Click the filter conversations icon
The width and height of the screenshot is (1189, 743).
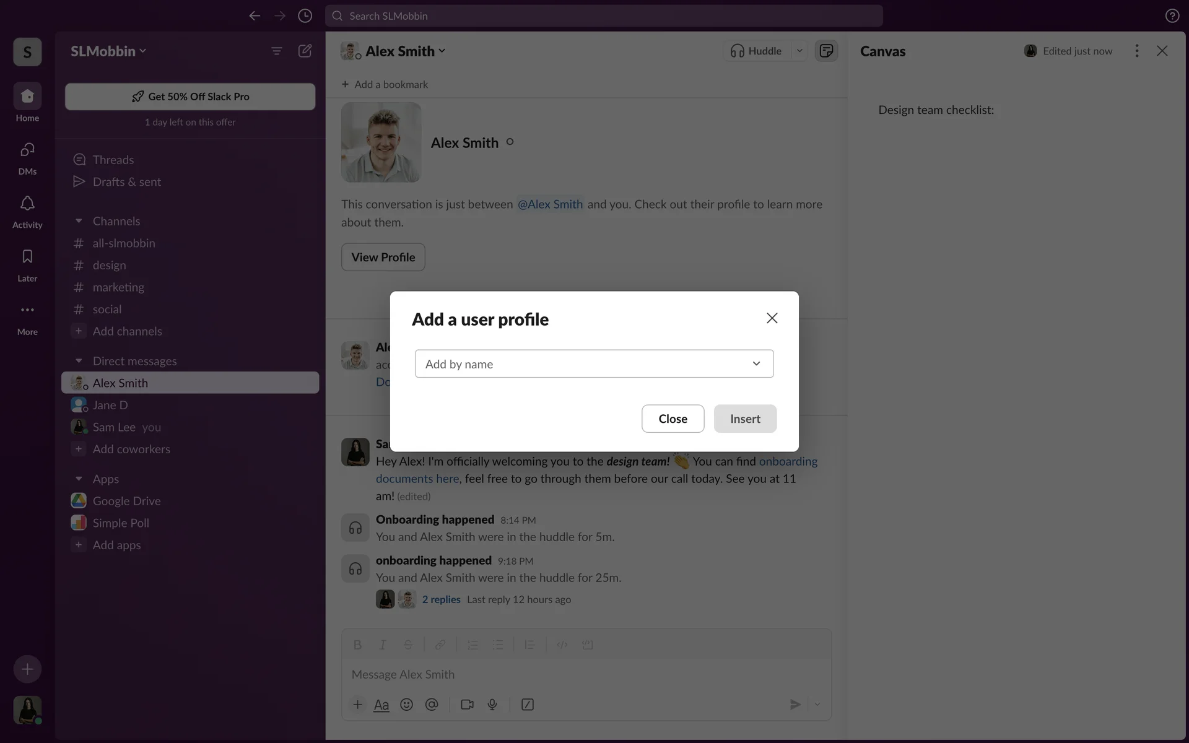click(277, 51)
